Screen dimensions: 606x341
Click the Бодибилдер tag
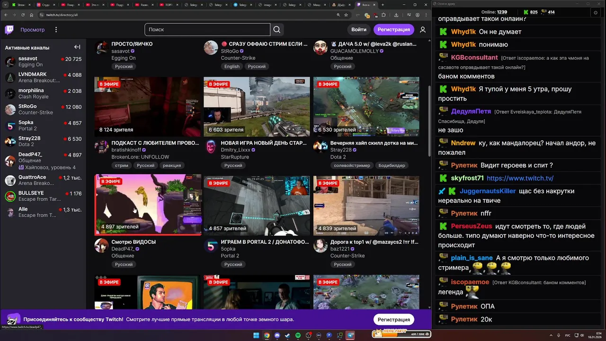click(x=392, y=165)
